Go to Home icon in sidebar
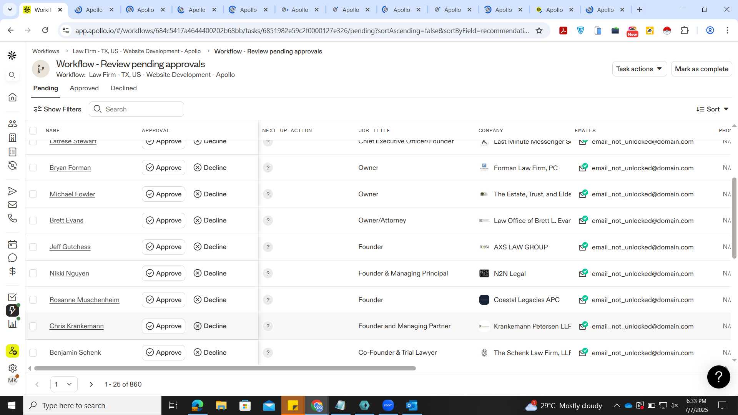Viewport: 738px width, 415px height. 12,97
